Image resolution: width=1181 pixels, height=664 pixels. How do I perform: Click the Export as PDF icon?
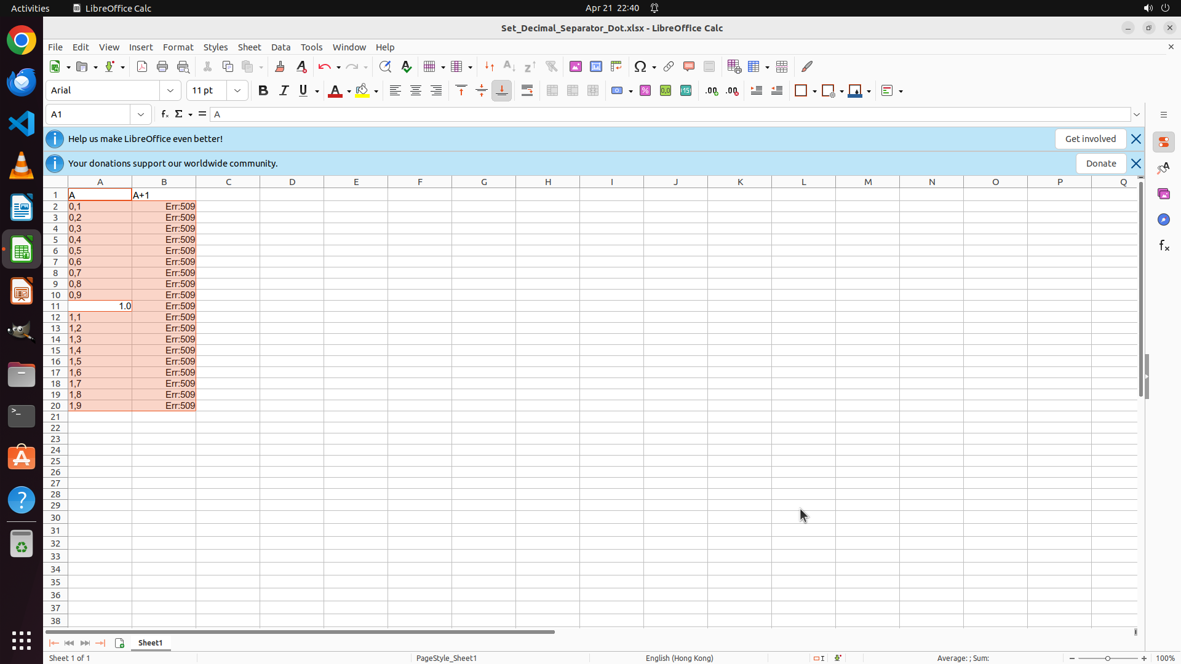coord(142,66)
